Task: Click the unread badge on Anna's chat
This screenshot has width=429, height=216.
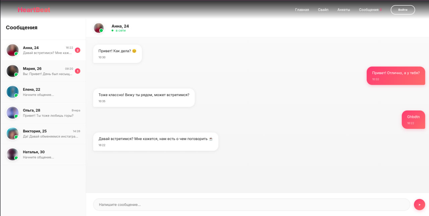Action: [77, 50]
